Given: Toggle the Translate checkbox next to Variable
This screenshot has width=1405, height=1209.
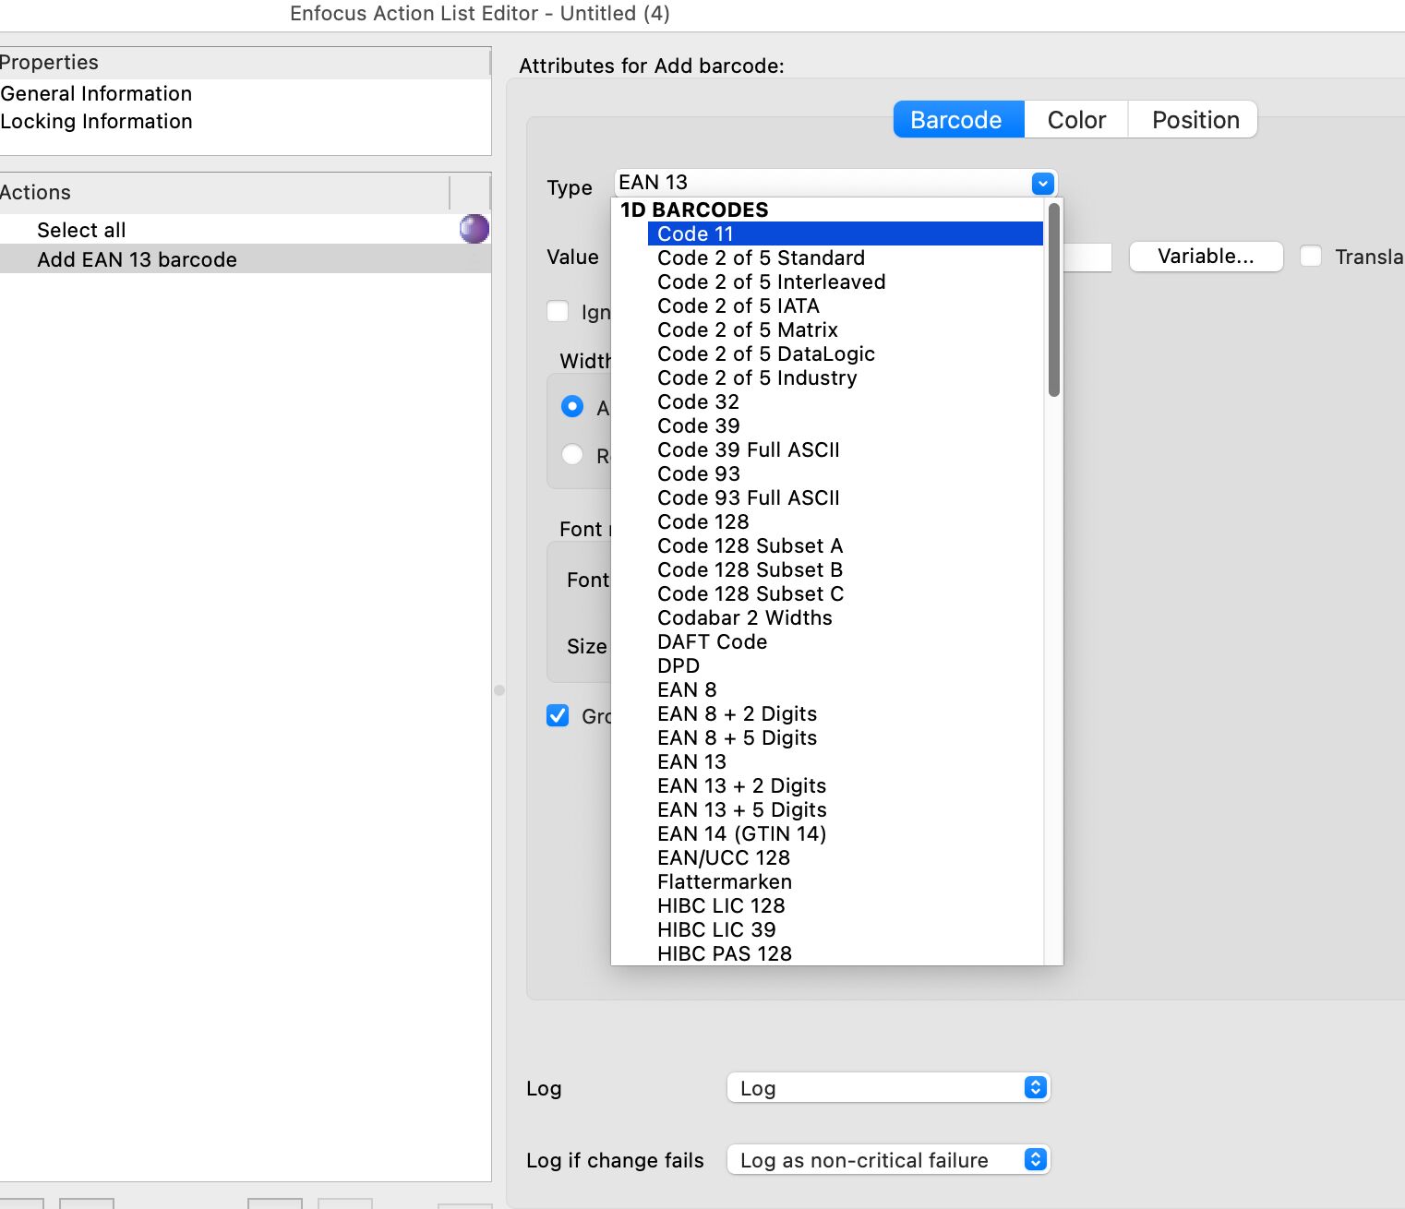Looking at the screenshot, I should click(x=1311, y=257).
